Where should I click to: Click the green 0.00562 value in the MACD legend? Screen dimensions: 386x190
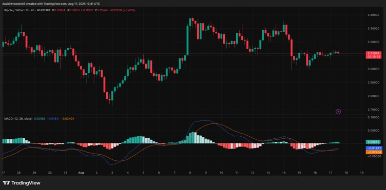[40, 119]
